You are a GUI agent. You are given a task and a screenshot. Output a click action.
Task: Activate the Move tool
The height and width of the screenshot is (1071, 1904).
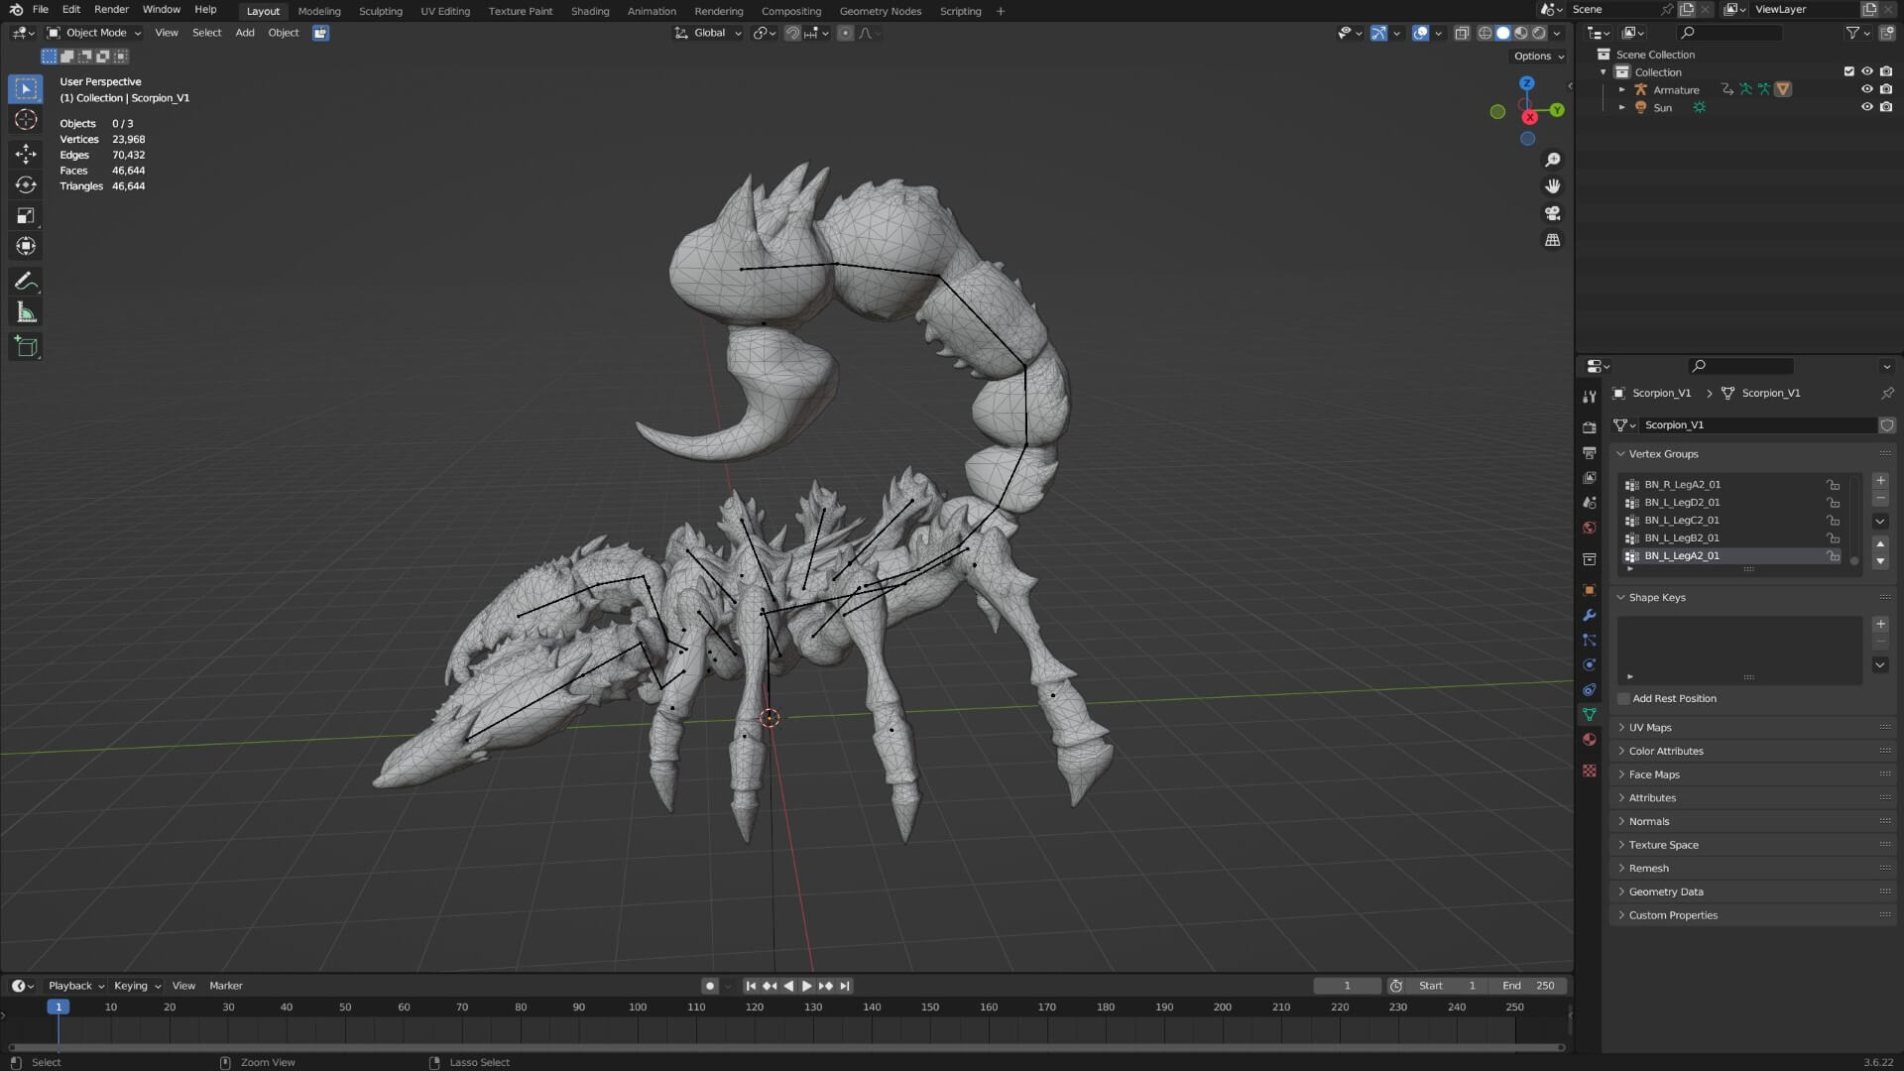[26, 153]
